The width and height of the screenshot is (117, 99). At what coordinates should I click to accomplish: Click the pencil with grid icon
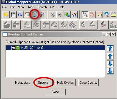[73, 25]
